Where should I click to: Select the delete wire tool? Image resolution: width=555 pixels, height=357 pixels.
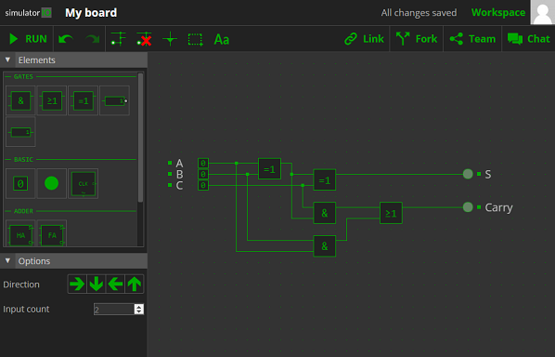pos(144,39)
